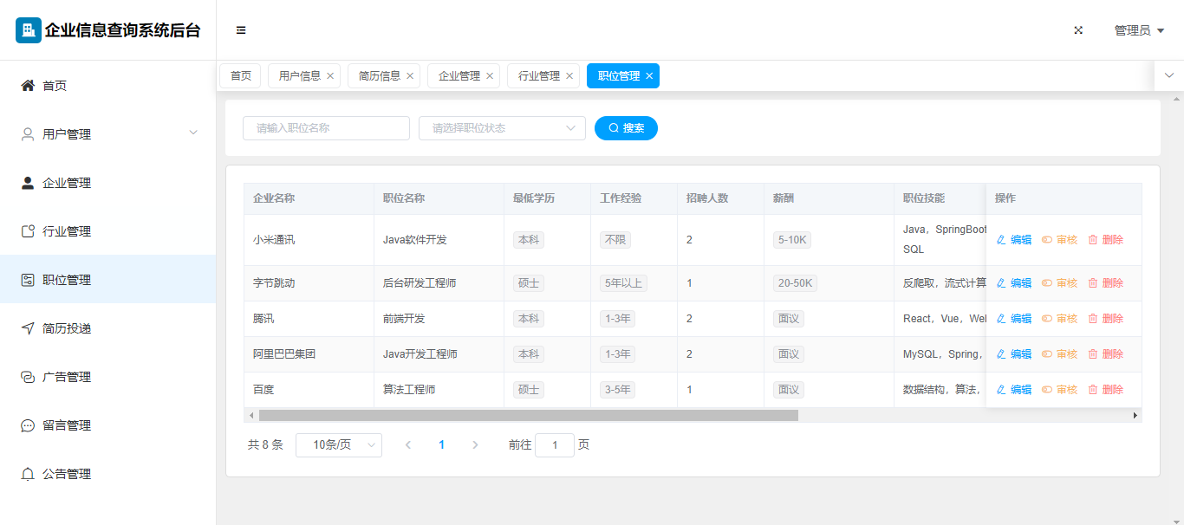Select 广告管理 in the sidebar menu

(67, 377)
